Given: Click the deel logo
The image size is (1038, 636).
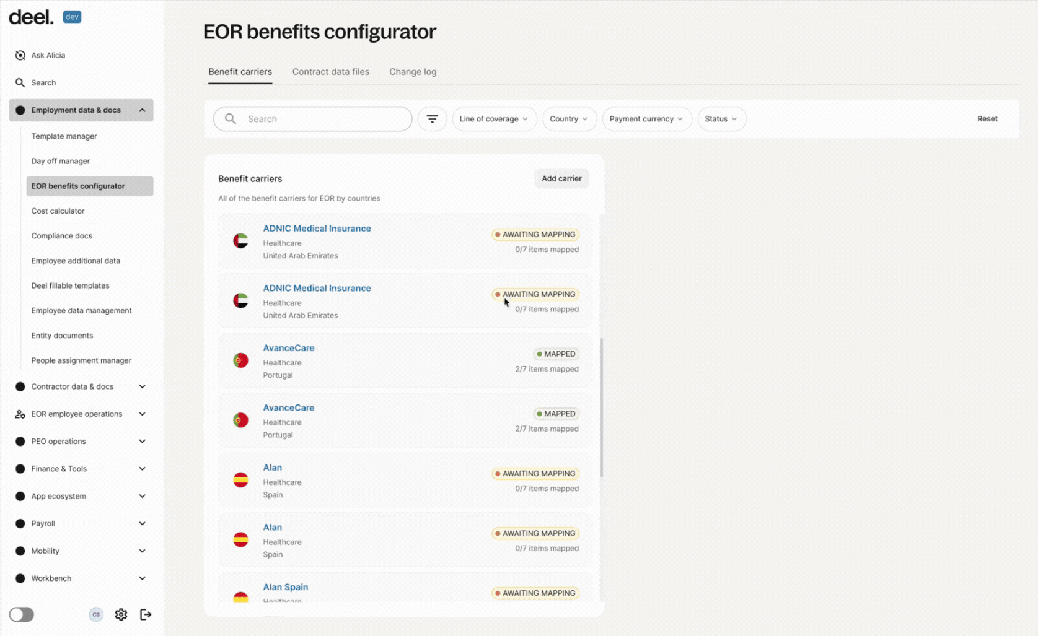Looking at the screenshot, I should tap(31, 17).
